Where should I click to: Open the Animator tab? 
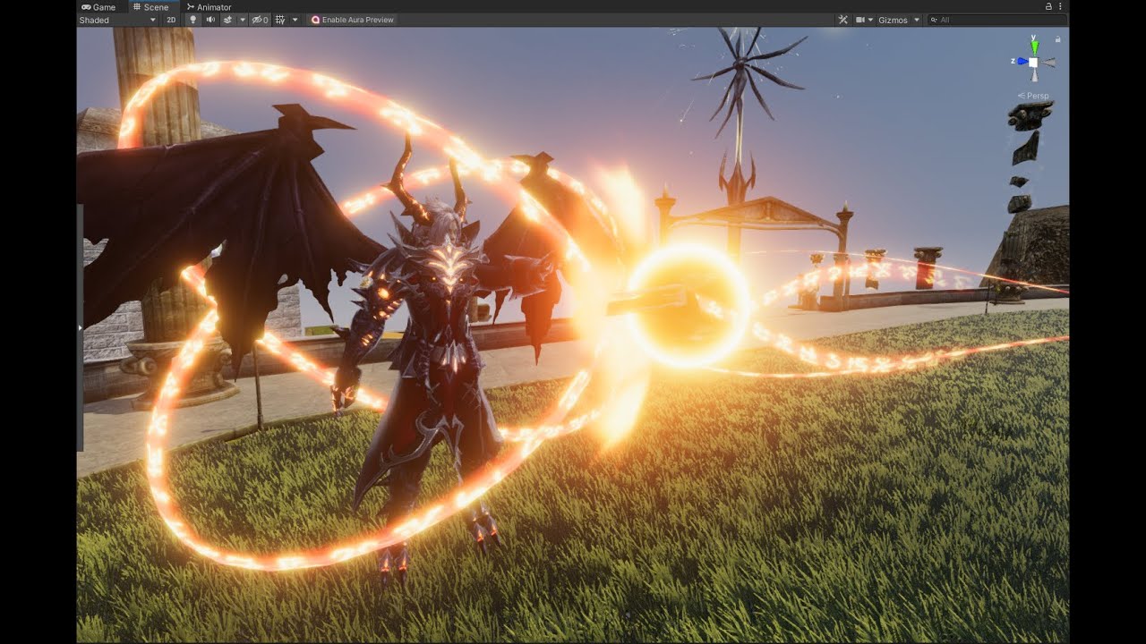click(209, 7)
